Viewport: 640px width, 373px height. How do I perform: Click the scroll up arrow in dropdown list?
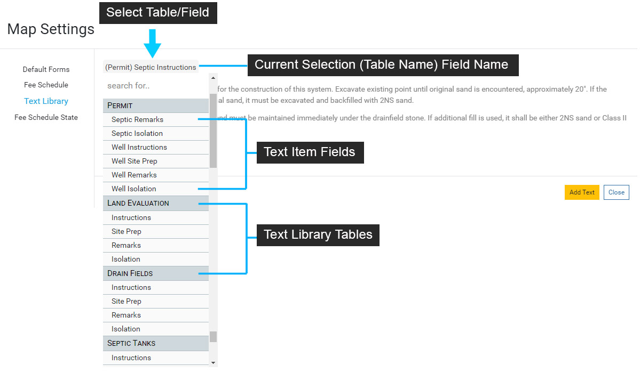(x=213, y=78)
